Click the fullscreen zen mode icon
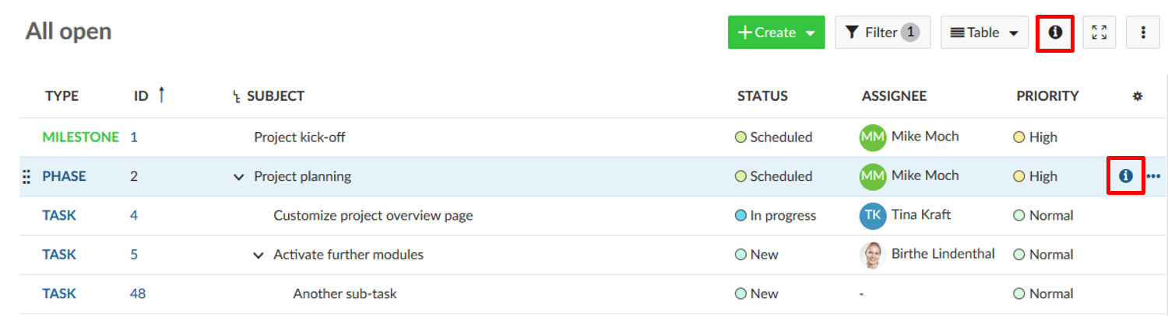This screenshot has height=316, width=1168. pyautogui.click(x=1099, y=33)
